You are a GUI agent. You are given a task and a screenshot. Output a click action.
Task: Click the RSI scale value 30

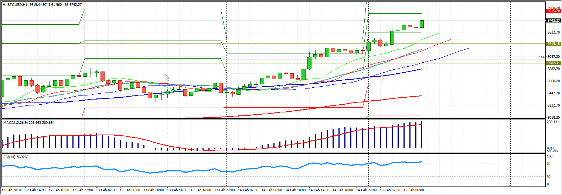point(549,177)
